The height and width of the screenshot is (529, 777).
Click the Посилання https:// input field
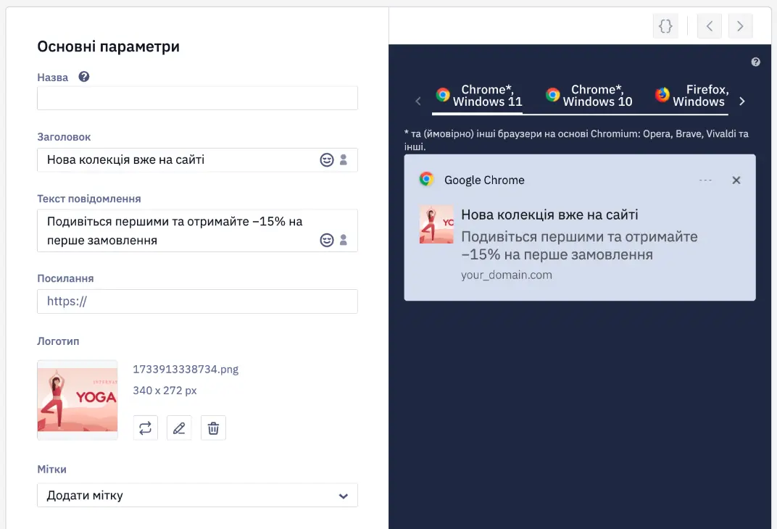tap(197, 301)
